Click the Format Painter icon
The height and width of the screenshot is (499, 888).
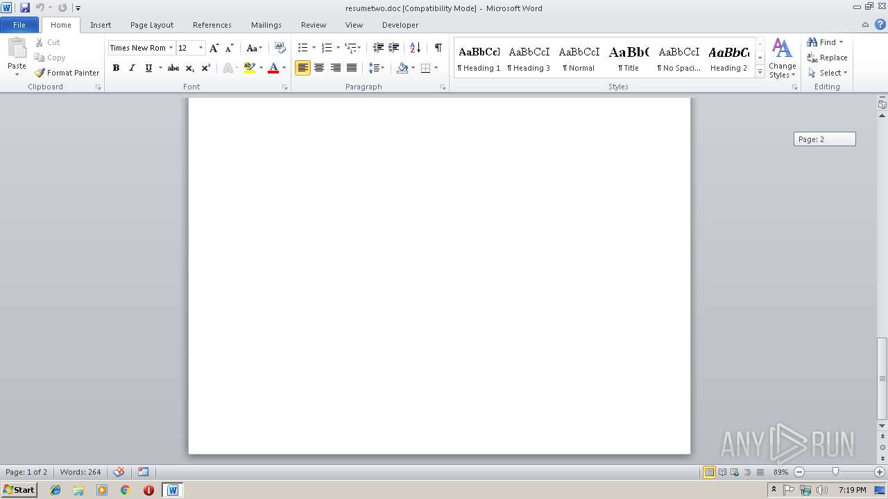click(x=40, y=73)
